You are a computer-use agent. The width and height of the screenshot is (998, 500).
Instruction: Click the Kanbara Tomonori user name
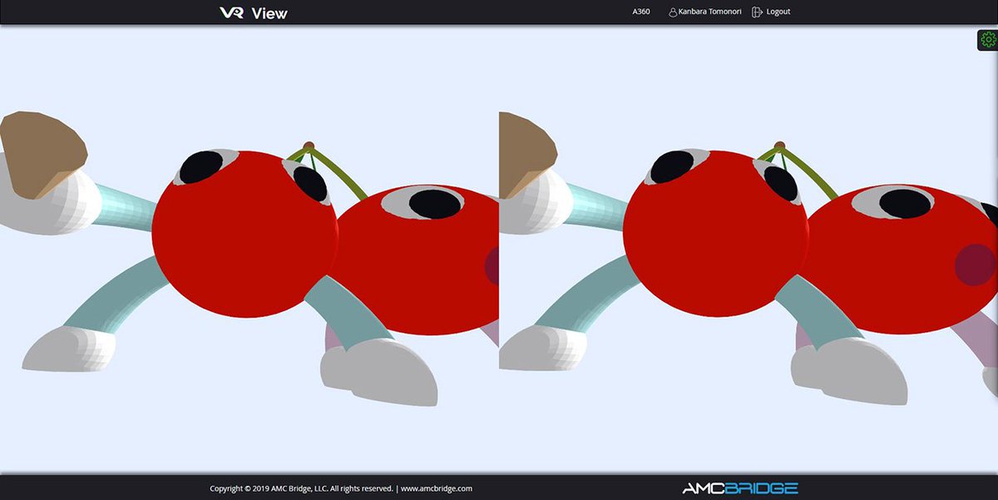710,12
